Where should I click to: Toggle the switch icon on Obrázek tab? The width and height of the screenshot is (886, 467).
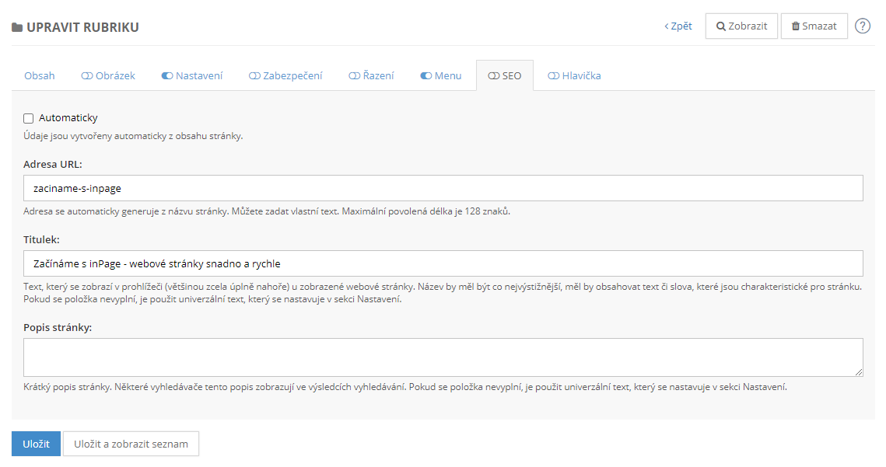(x=87, y=76)
